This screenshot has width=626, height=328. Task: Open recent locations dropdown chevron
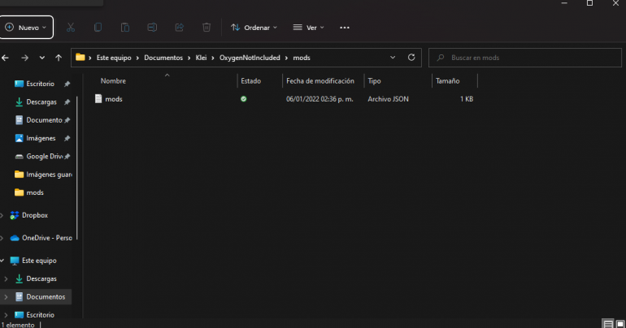pyautogui.click(x=42, y=58)
